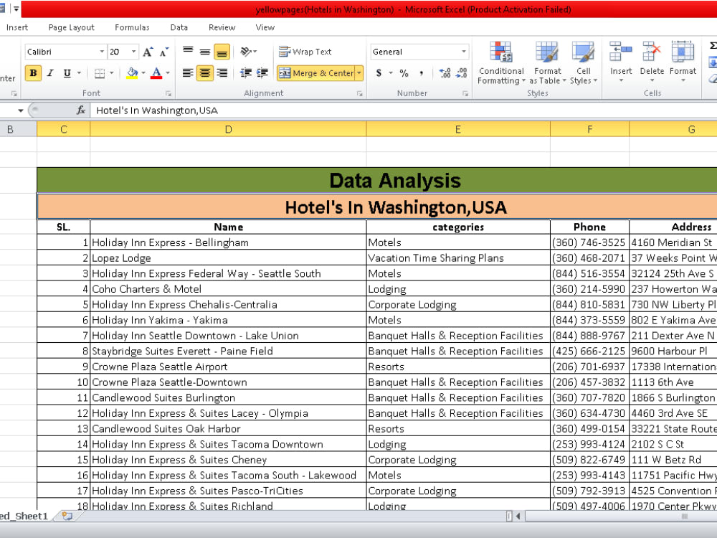Click the Align Text Right icon

[222, 72]
